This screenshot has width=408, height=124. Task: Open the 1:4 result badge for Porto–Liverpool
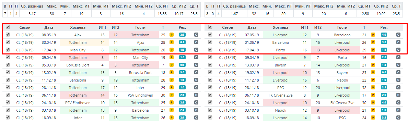[x=384, y=50]
